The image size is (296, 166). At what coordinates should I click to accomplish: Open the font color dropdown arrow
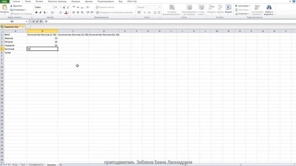69,12
